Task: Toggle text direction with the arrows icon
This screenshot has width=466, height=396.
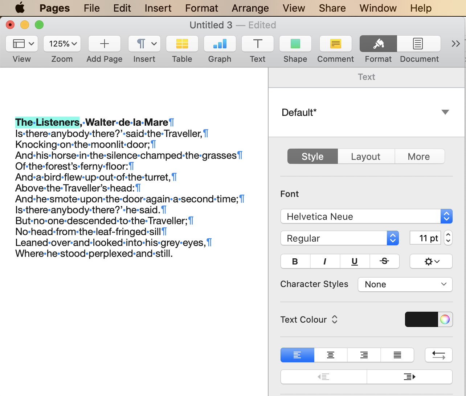Action: tap(439, 355)
